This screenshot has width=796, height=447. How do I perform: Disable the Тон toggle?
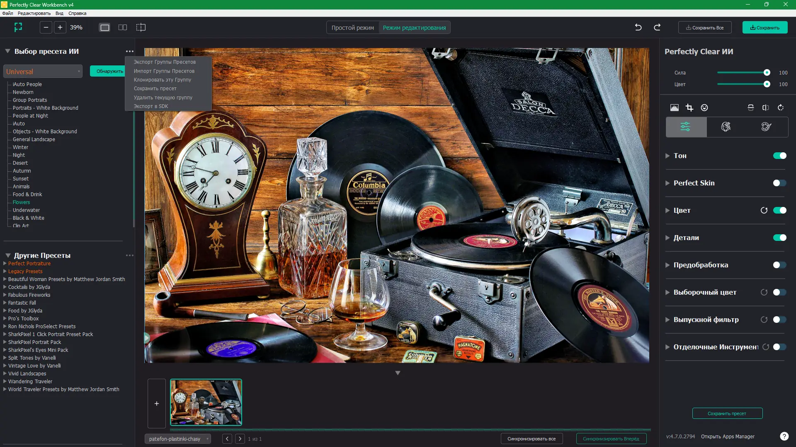[779, 156]
